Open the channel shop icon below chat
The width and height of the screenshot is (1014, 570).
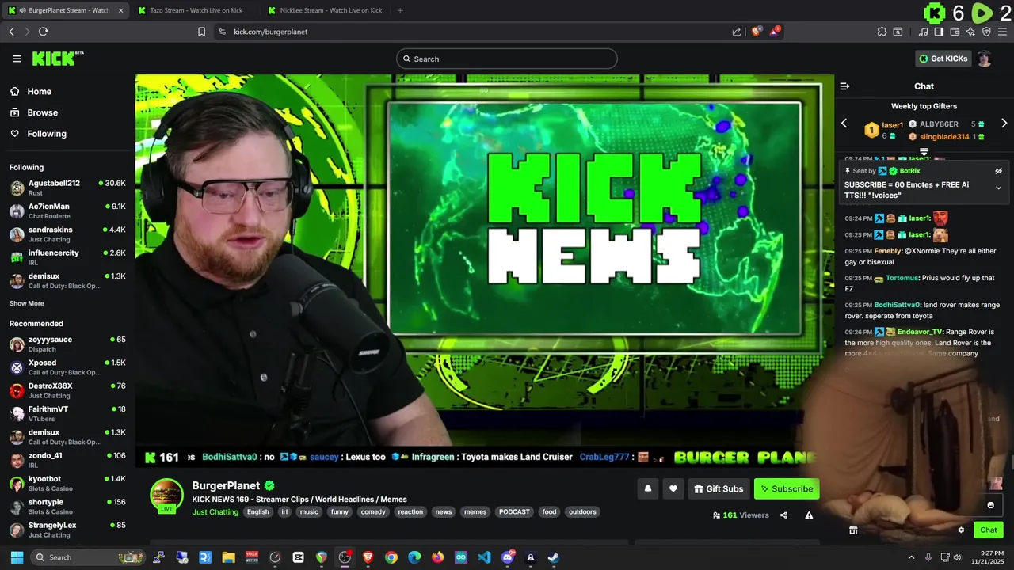853,530
